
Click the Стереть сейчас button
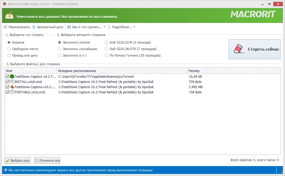click(x=255, y=49)
